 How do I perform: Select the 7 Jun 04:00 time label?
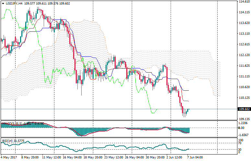click(x=195, y=158)
